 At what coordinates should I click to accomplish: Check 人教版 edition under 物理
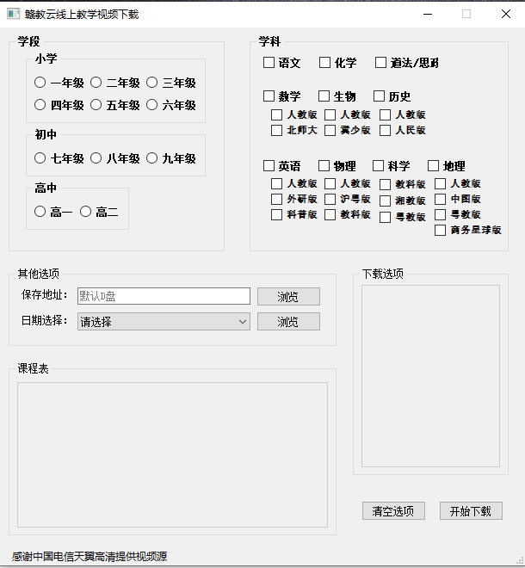(x=330, y=183)
